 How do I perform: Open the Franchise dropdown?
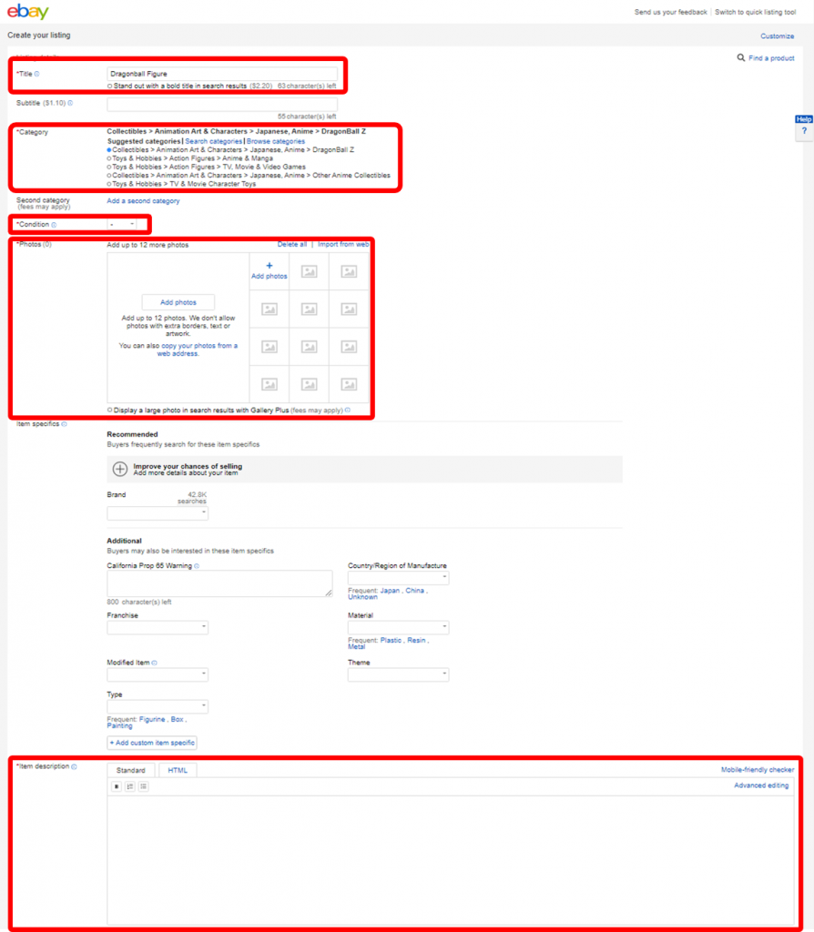tap(158, 627)
